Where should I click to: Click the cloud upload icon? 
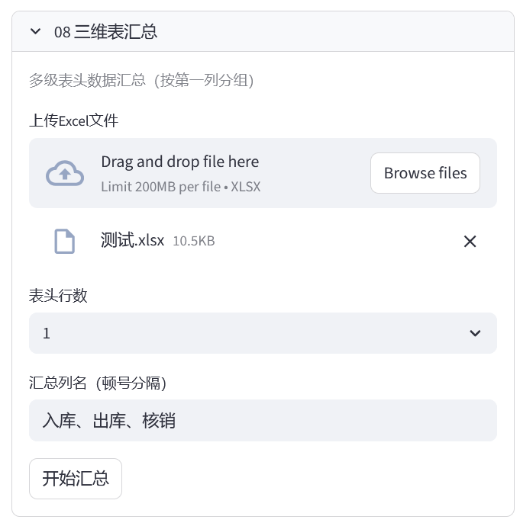click(x=65, y=174)
